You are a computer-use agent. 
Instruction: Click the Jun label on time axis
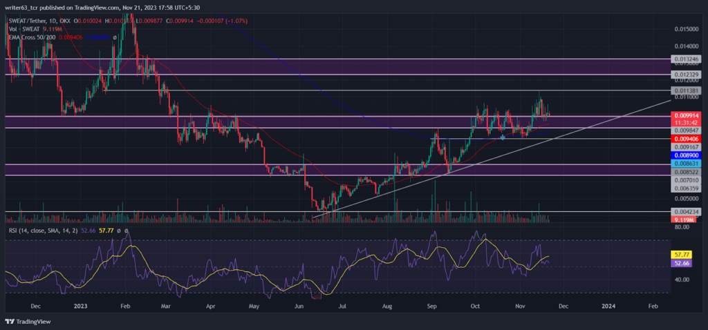pos(299,306)
